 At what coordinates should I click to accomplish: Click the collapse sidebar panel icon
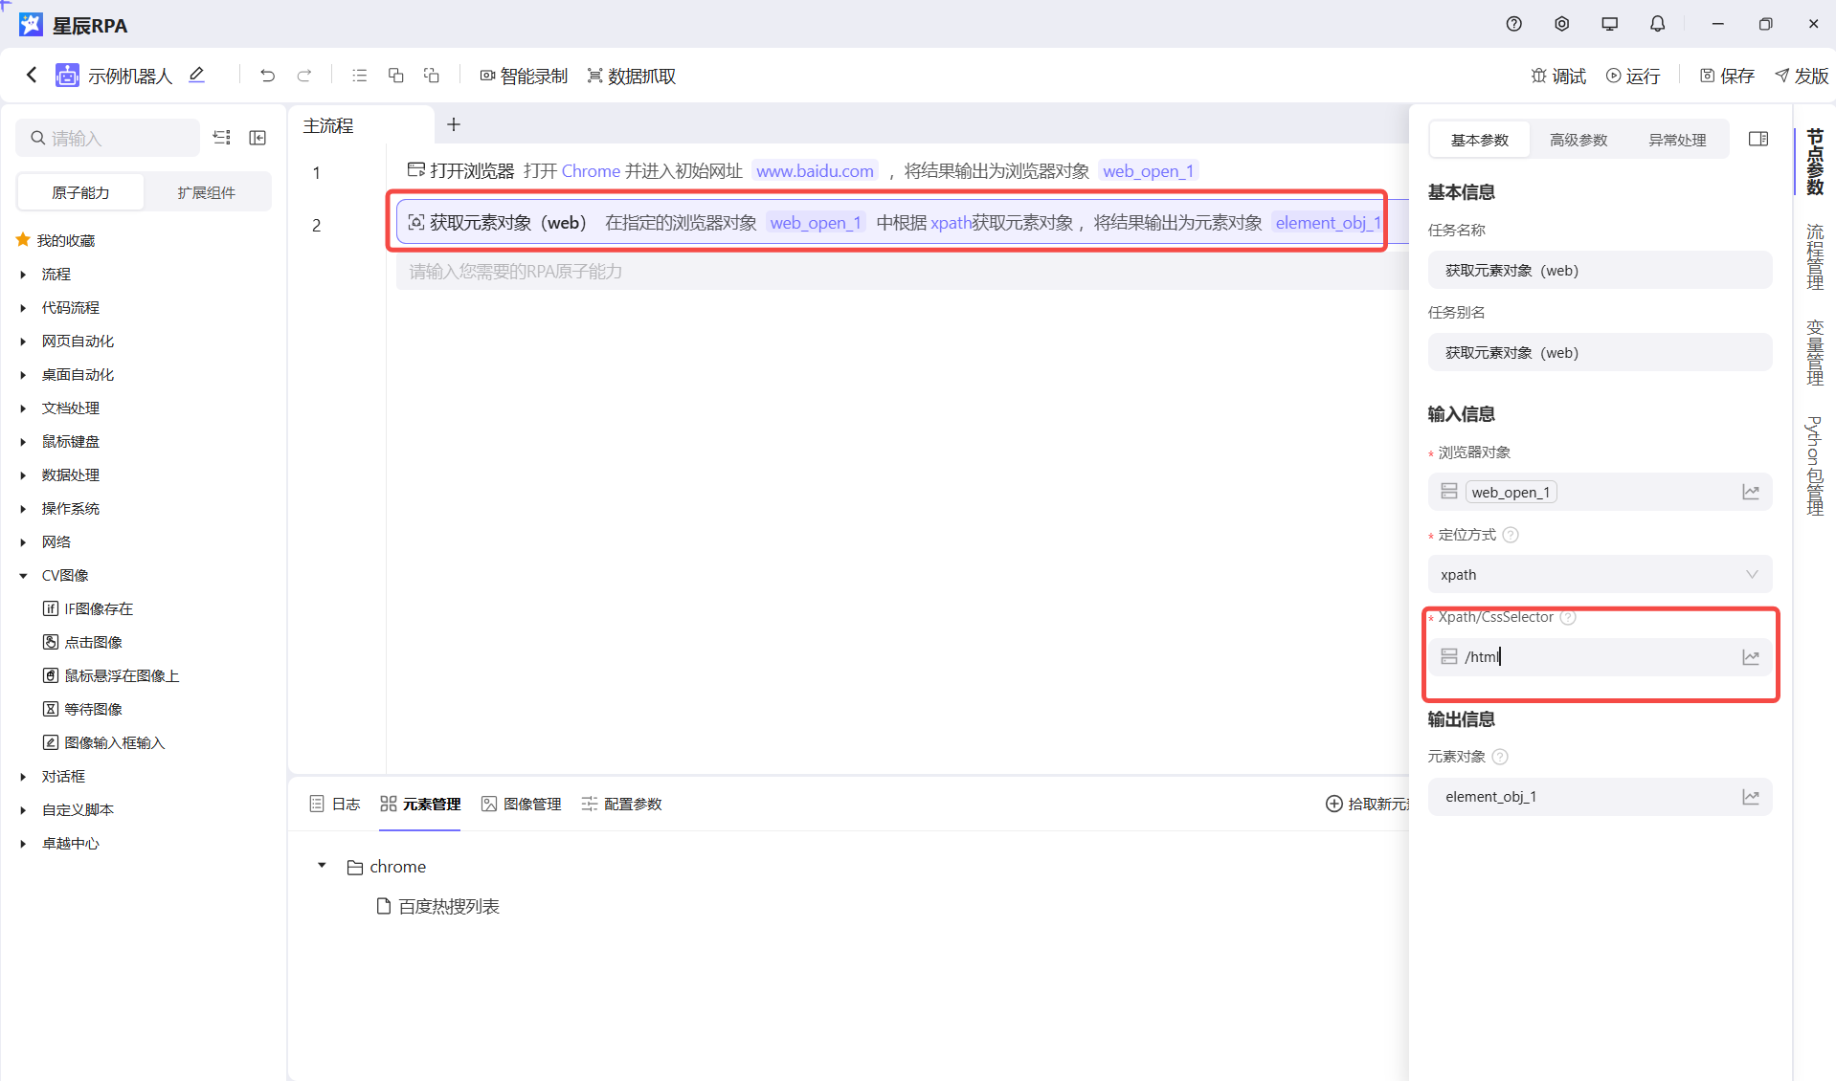tap(257, 138)
